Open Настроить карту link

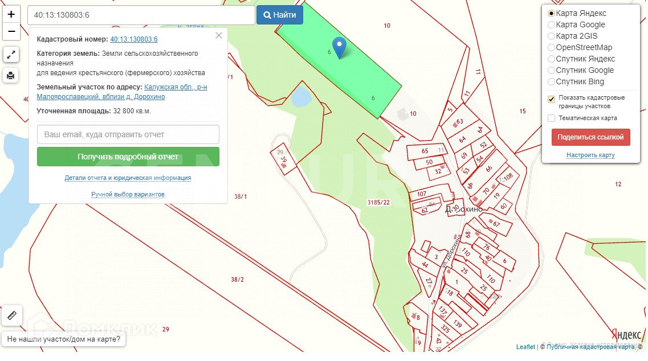(590, 155)
